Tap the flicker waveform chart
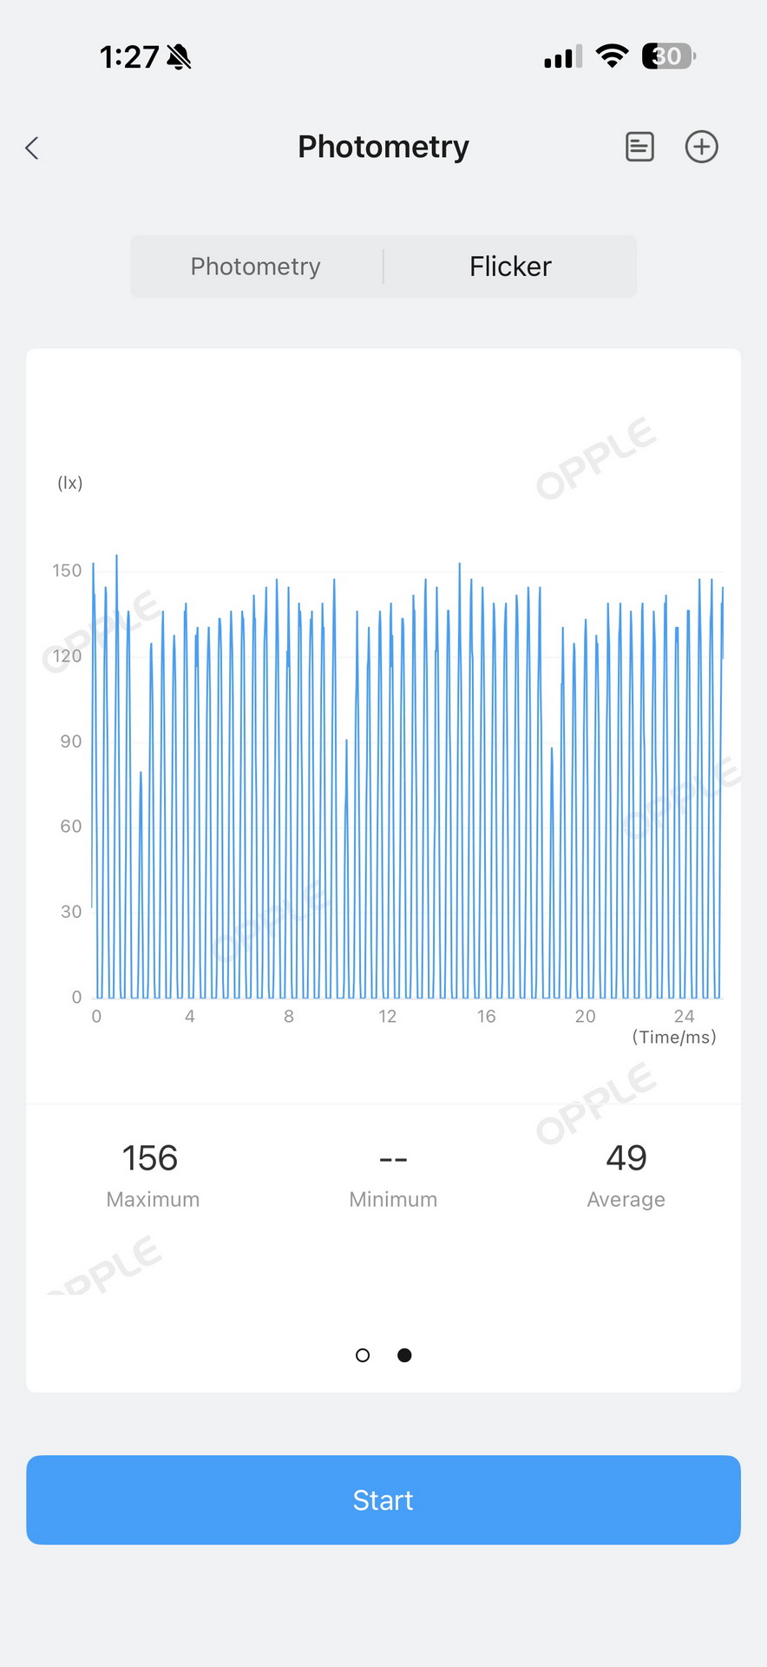The height and width of the screenshot is (1667, 767). point(406,781)
